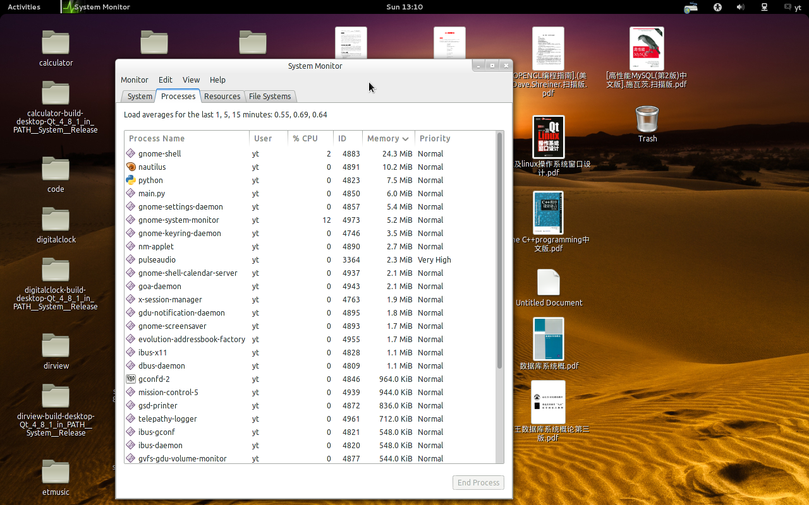Image resolution: width=809 pixels, height=505 pixels.
Task: Open the yt user menu in the top bar
Action: 793,7
